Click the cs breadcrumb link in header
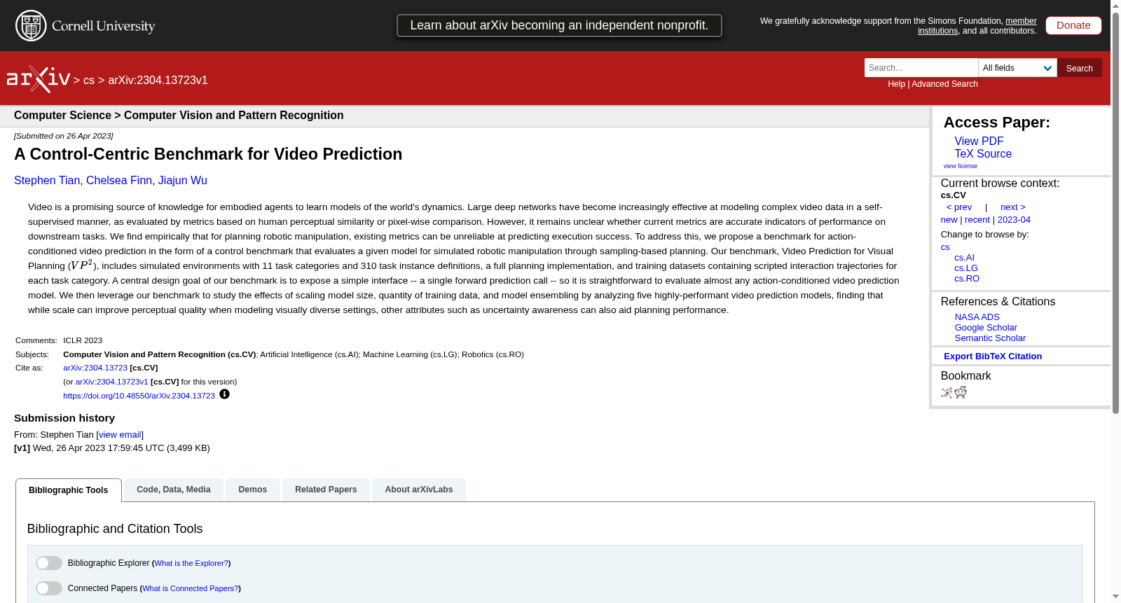 (x=89, y=81)
